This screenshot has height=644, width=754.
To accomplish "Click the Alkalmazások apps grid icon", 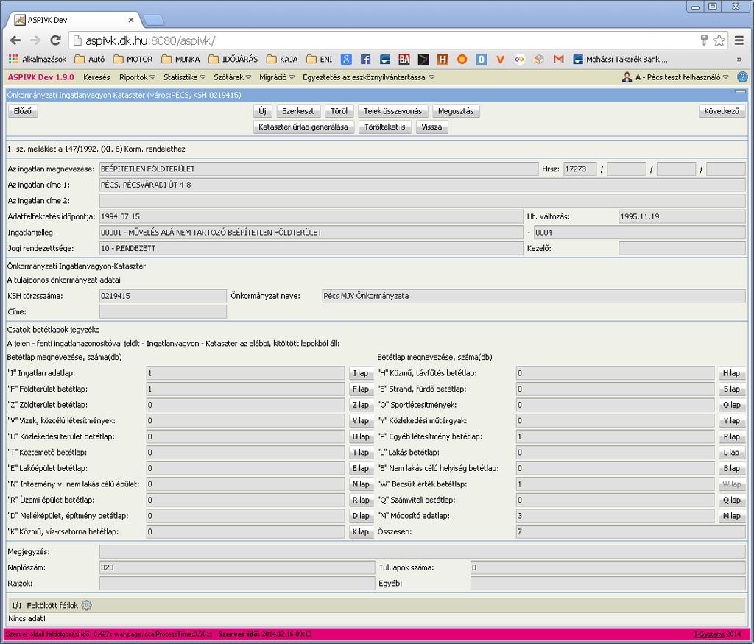I will 13,59.
